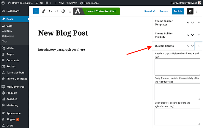
Task: Click the WordPress logo in admin bar
Action: point(3,3)
